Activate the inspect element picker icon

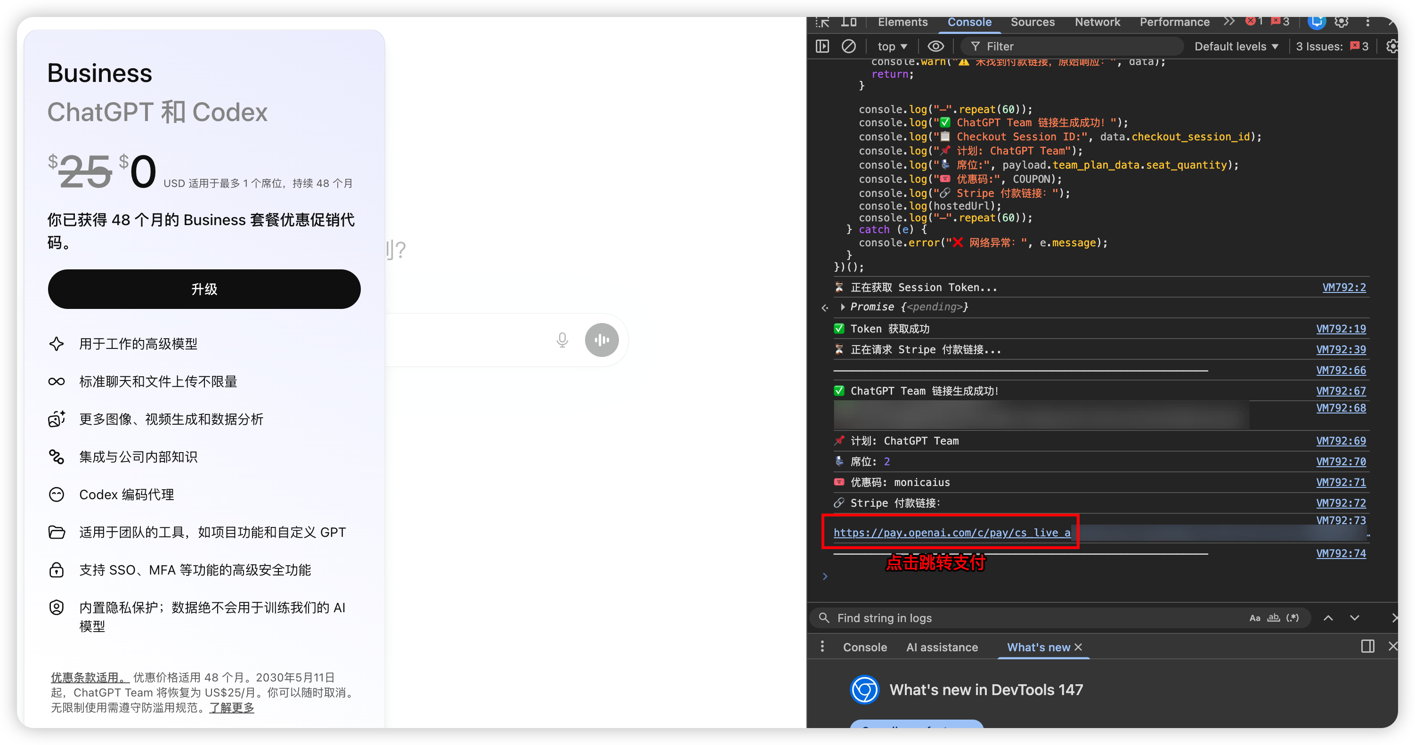coord(822,22)
